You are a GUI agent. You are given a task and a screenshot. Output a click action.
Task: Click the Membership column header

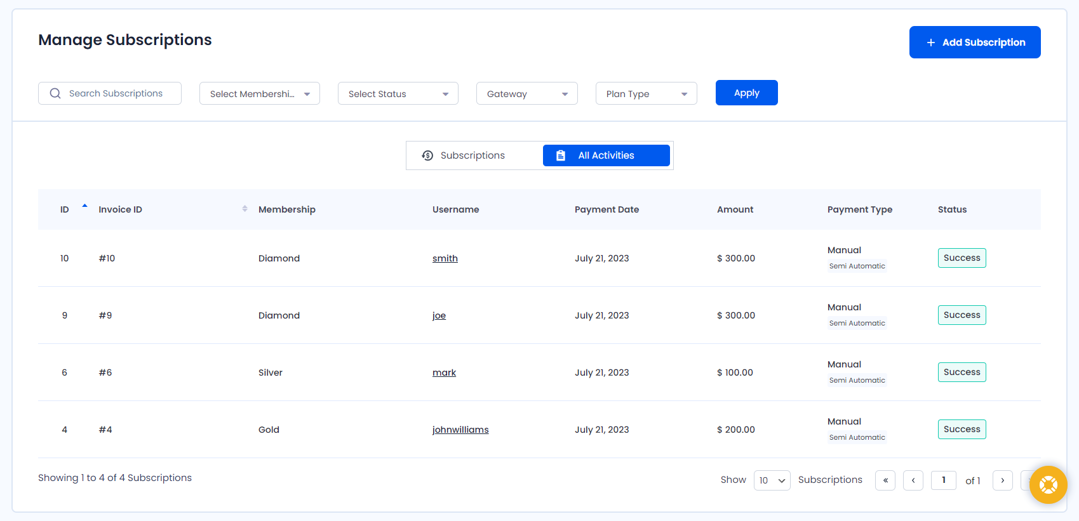coord(287,209)
